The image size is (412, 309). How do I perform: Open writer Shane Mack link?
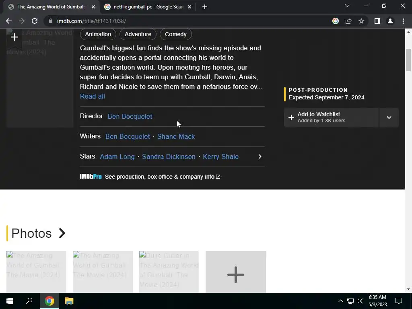tap(176, 137)
